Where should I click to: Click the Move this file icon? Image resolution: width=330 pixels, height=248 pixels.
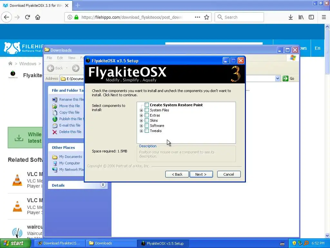click(55, 106)
